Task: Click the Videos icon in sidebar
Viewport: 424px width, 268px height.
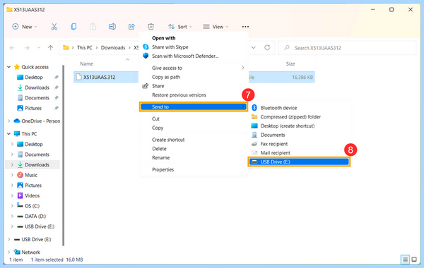Action: tap(20, 195)
